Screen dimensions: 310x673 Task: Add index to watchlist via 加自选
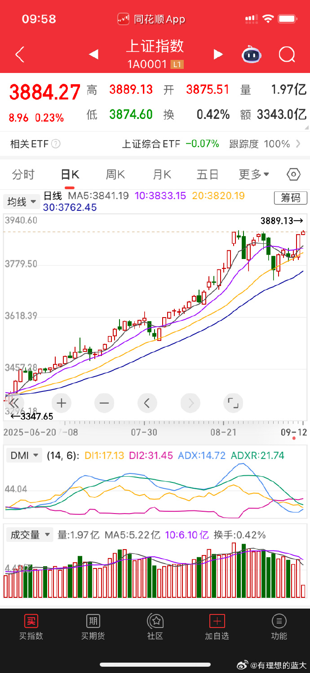(x=217, y=627)
